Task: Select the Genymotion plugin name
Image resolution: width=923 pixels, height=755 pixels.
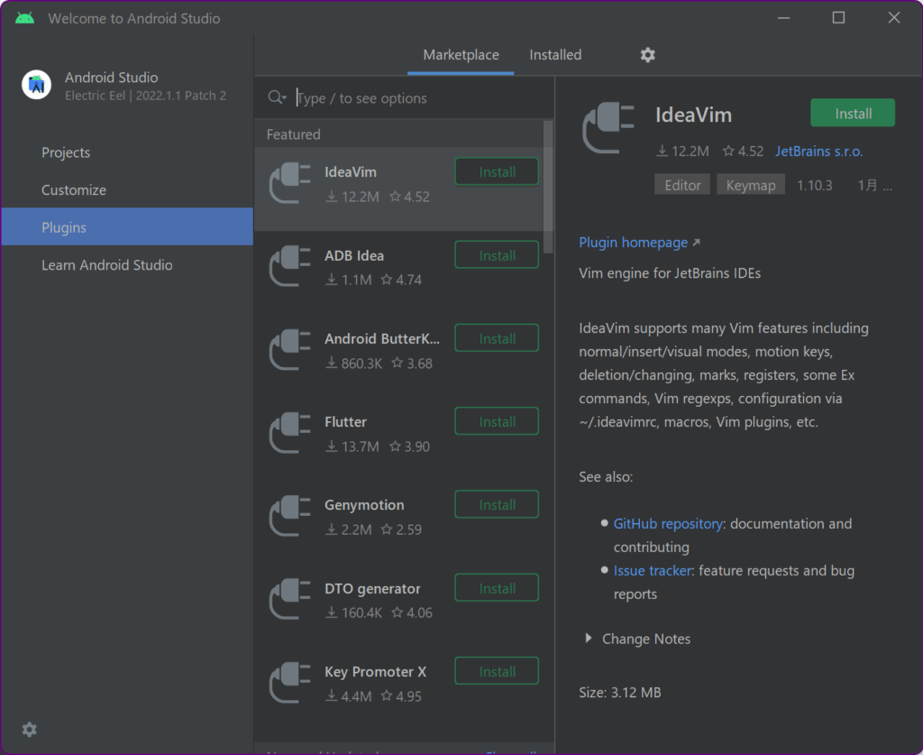Action: pos(364,505)
